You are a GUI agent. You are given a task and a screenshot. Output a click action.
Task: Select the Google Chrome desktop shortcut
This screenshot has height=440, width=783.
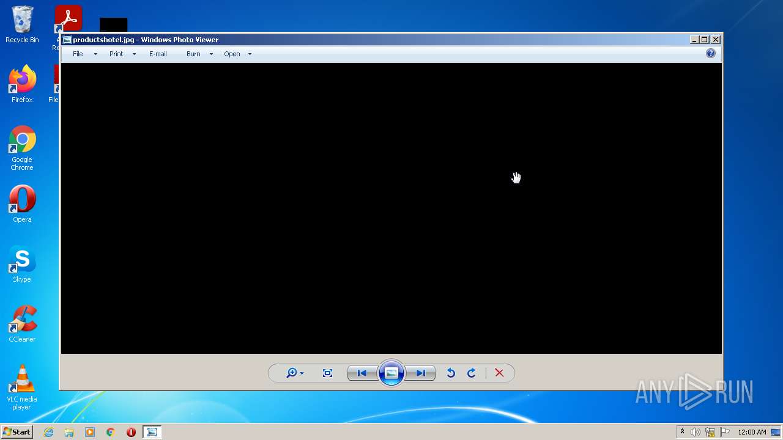22,148
